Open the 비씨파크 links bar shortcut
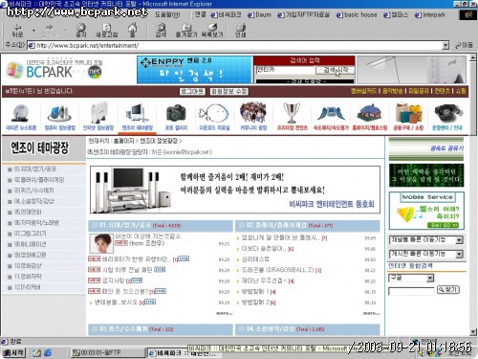478x359 pixels. 227,14
